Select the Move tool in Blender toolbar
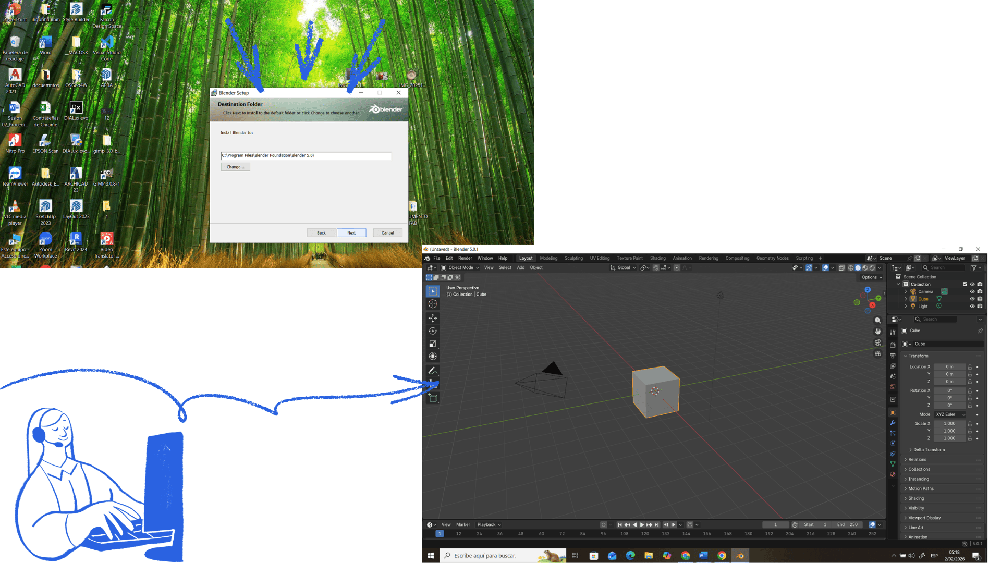The image size is (1001, 563). coord(433,318)
